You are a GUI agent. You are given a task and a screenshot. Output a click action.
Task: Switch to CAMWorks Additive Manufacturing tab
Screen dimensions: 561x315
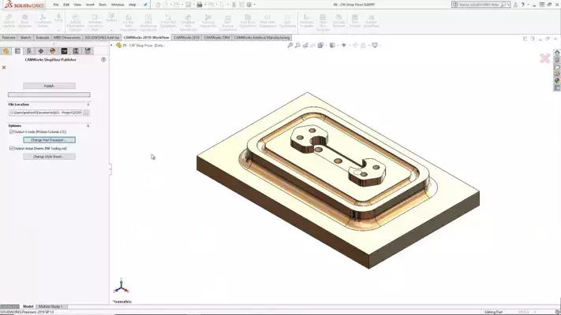262,38
